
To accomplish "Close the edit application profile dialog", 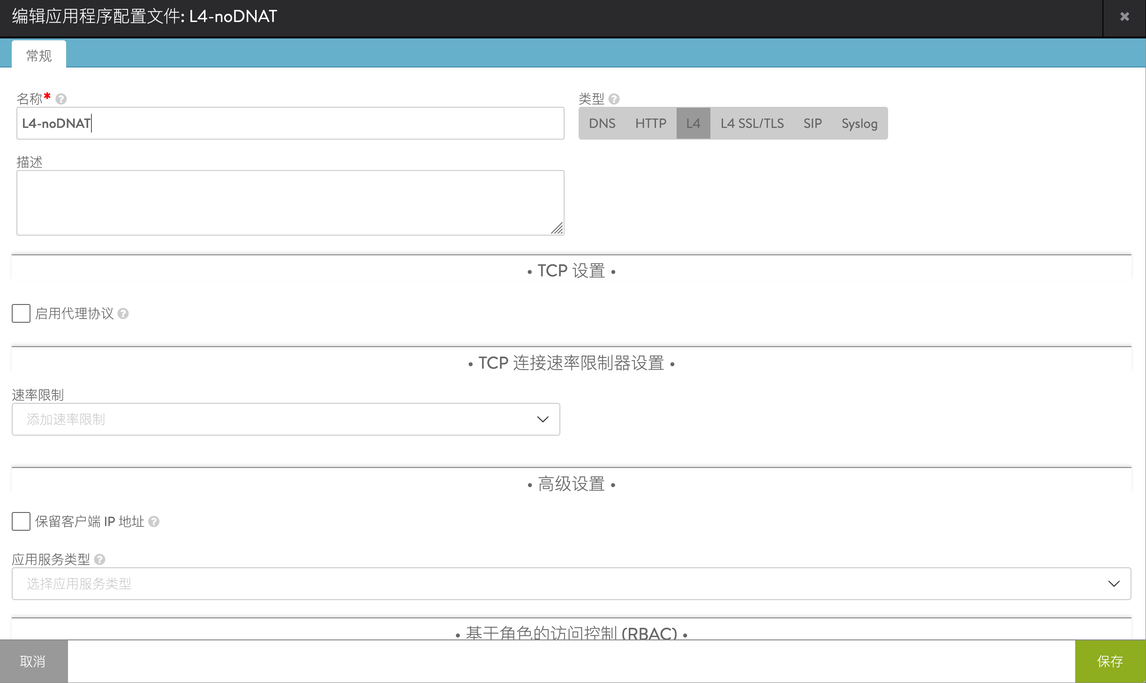I will click(1124, 17).
